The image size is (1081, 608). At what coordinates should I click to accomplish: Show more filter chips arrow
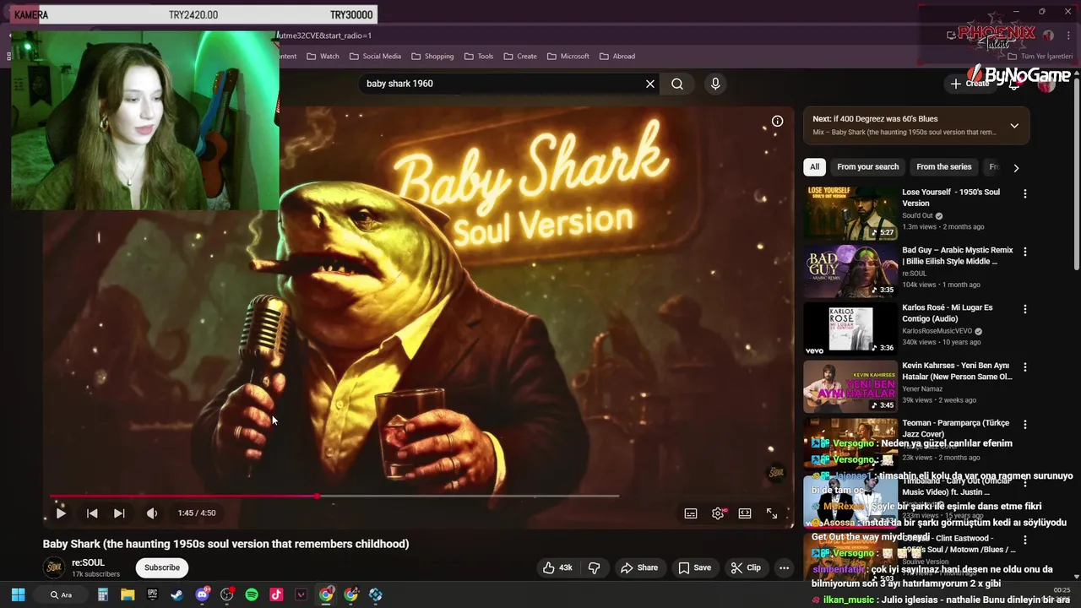tap(1016, 167)
